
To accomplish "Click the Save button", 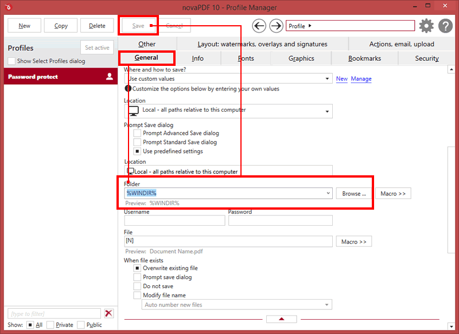I will coord(138,26).
